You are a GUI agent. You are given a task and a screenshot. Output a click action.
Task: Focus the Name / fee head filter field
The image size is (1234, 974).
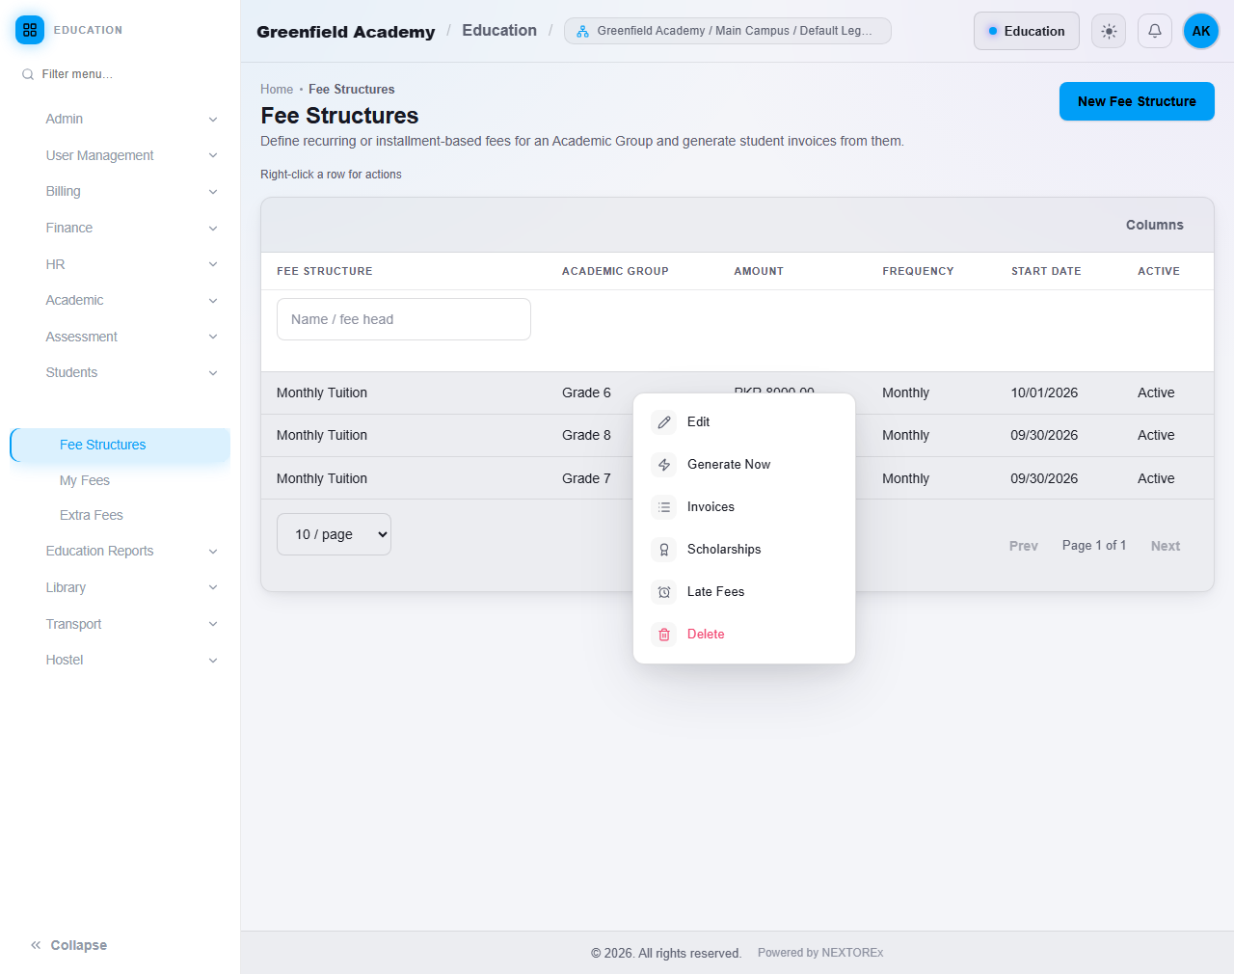point(404,319)
